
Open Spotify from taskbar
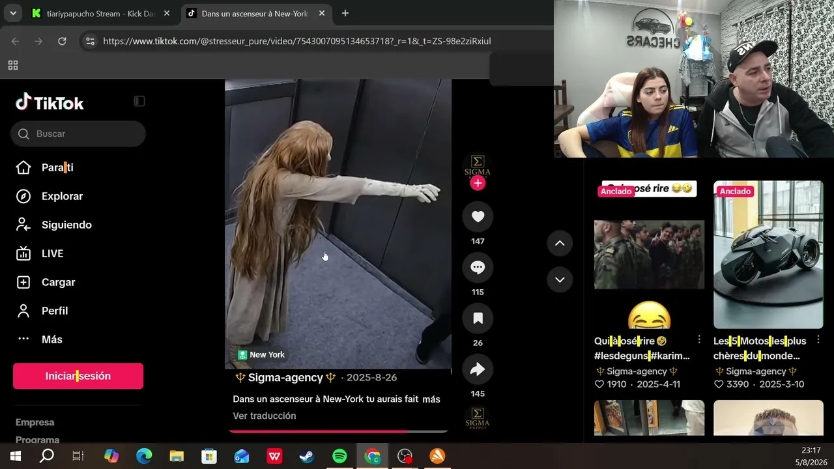point(339,456)
